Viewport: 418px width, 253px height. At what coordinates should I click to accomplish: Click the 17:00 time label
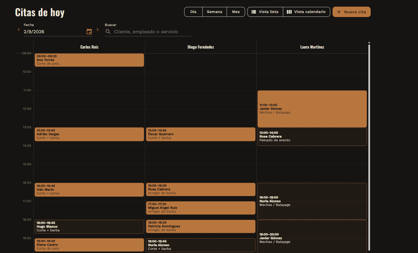tap(27, 201)
